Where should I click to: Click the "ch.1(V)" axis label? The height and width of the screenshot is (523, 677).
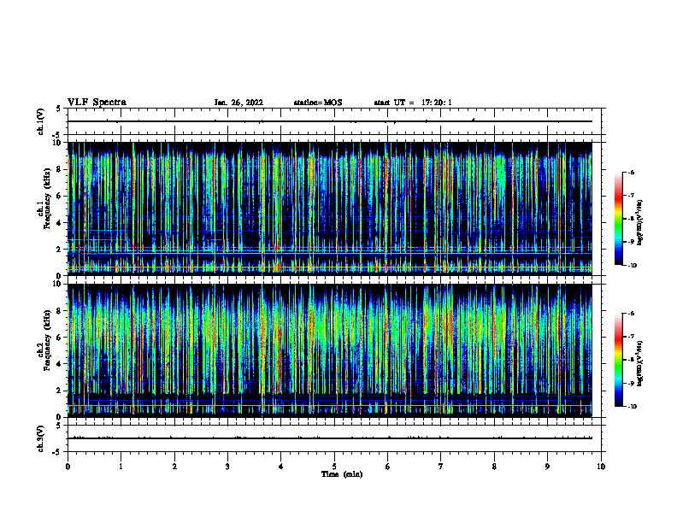41,121
